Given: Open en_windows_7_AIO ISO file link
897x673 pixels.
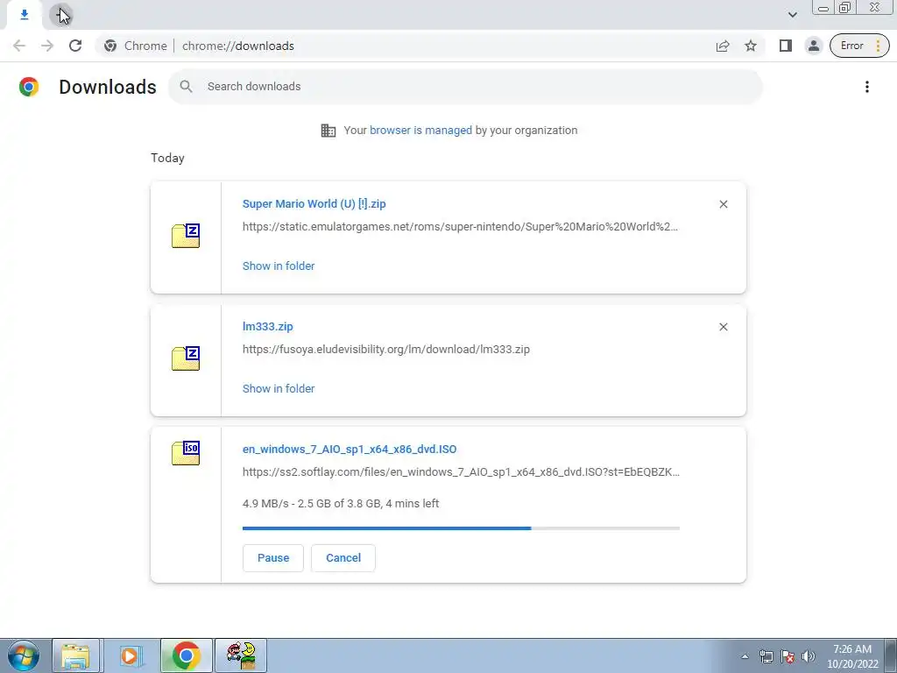Looking at the screenshot, I should (350, 450).
